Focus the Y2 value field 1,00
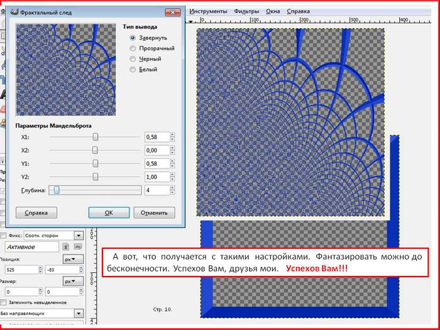Screen dimensions: 440x330 click(157, 177)
